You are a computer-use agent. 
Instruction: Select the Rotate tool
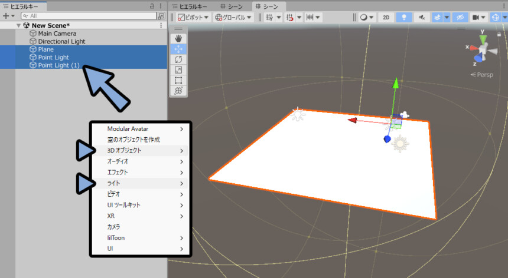(x=178, y=59)
